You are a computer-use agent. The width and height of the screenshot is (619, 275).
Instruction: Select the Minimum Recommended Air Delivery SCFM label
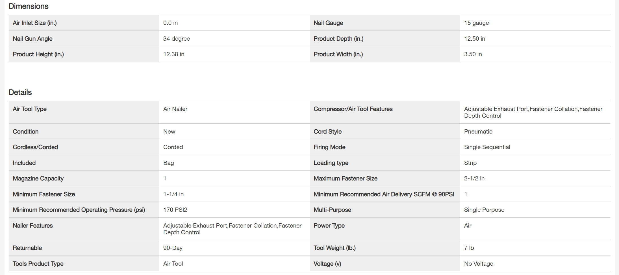(384, 194)
